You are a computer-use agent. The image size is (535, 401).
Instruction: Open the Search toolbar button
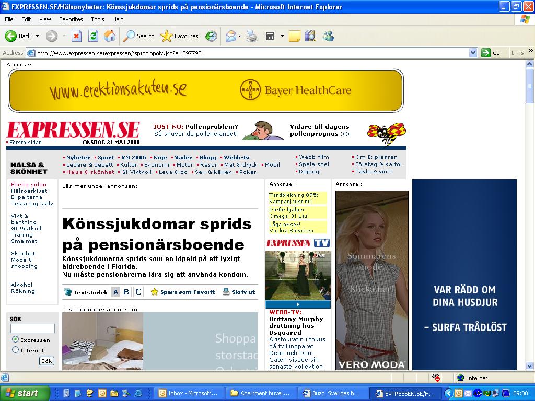coord(138,36)
